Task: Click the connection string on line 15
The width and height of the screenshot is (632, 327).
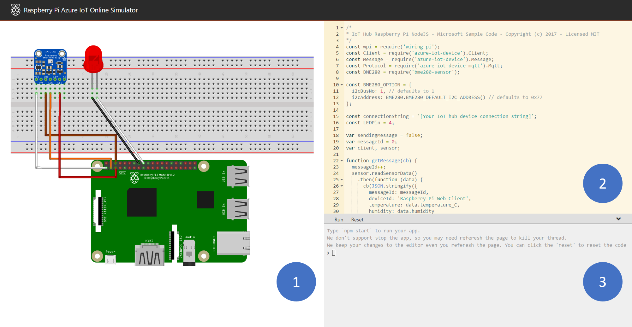Action: point(474,116)
